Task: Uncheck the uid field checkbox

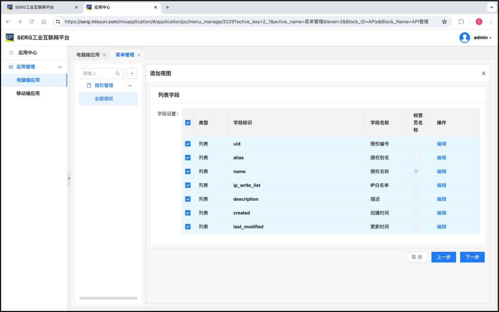Action: (188, 144)
